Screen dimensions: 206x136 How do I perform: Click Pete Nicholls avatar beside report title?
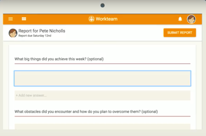[13, 33]
